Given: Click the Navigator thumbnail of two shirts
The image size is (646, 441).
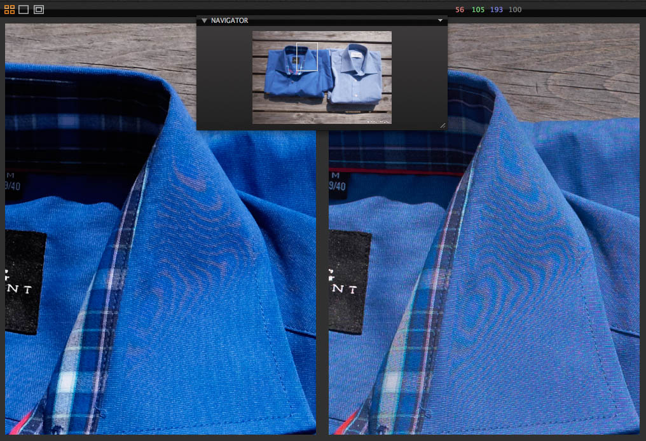Looking at the screenshot, I should coord(322,78).
